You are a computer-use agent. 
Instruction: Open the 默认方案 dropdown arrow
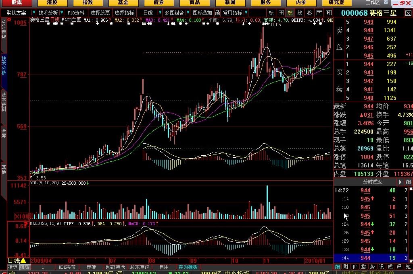[x=34, y=12]
